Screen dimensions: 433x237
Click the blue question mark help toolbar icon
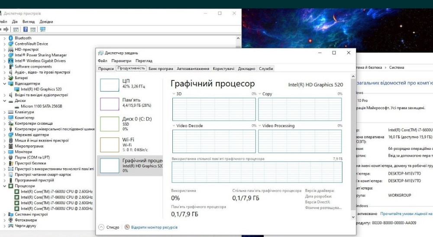(x=26, y=29)
